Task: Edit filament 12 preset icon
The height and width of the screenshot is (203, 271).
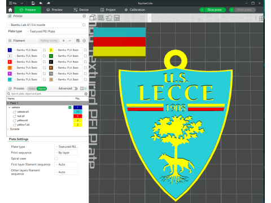Action: click(x=86, y=80)
